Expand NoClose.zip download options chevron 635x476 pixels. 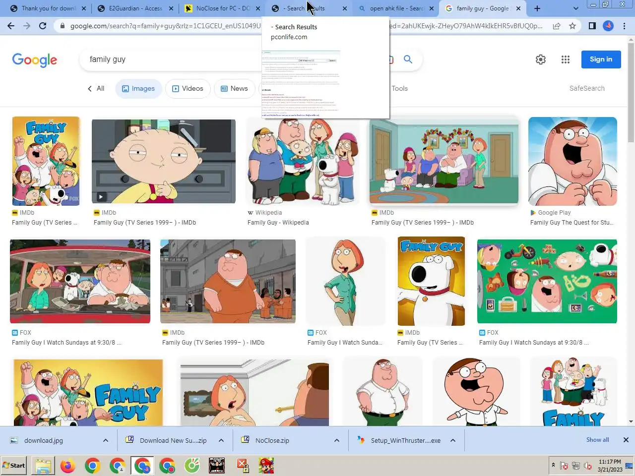(x=337, y=440)
